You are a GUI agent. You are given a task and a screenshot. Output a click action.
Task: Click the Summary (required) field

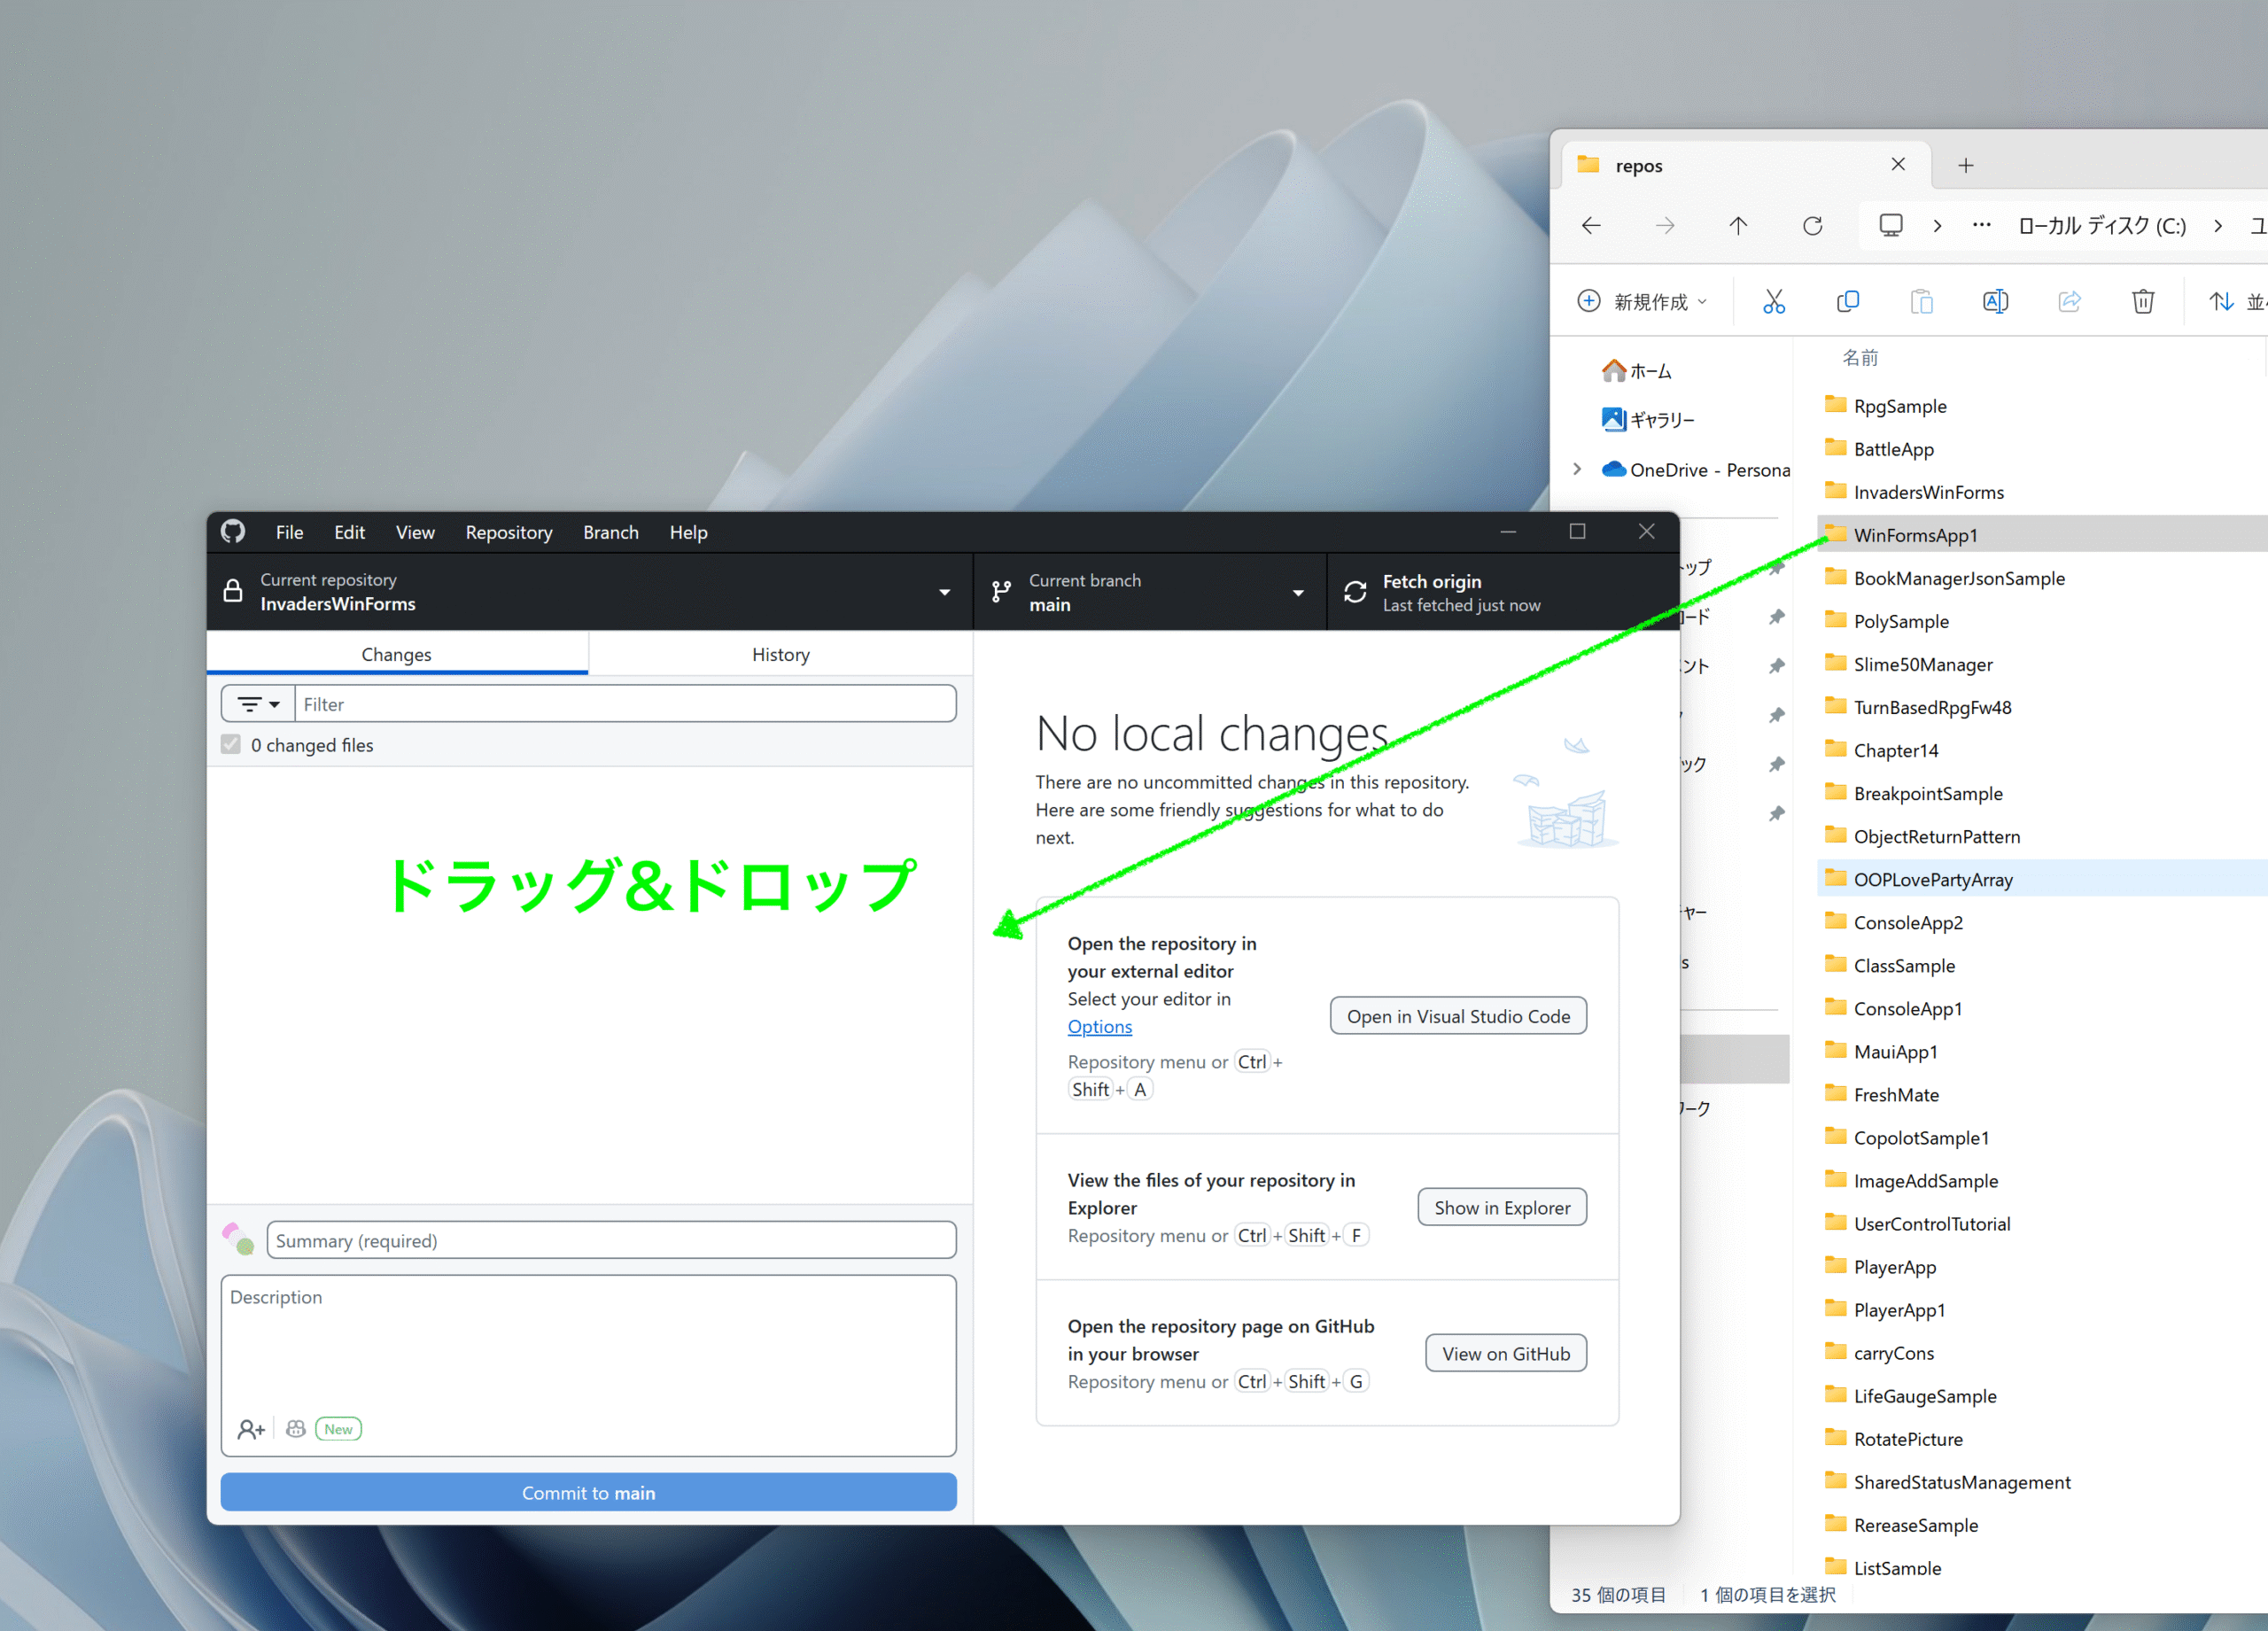pyautogui.click(x=611, y=1240)
